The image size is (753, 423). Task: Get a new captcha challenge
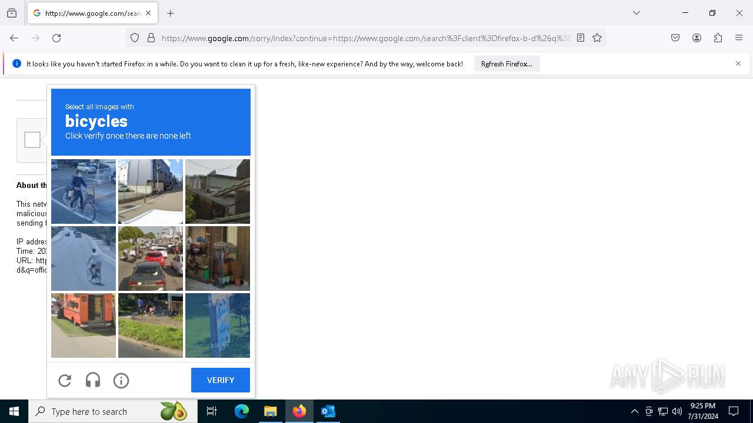coord(65,381)
